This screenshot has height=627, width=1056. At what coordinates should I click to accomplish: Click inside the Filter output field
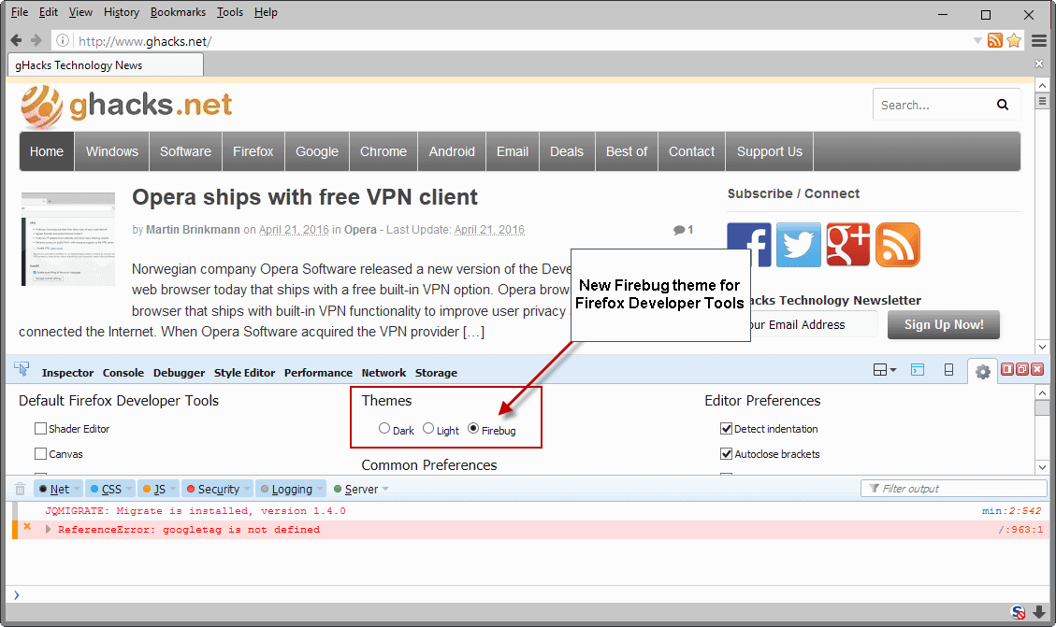tap(954, 488)
